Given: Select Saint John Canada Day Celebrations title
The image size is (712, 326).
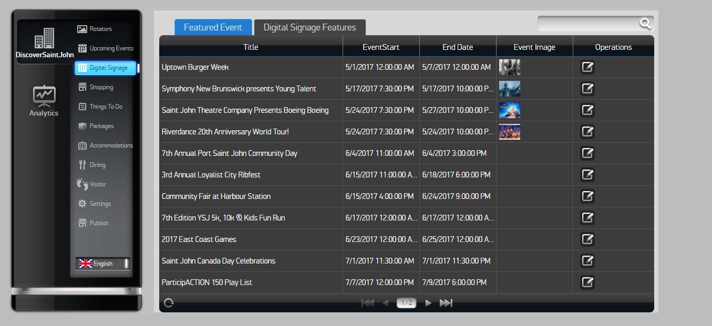Looking at the screenshot, I should pos(219,261).
